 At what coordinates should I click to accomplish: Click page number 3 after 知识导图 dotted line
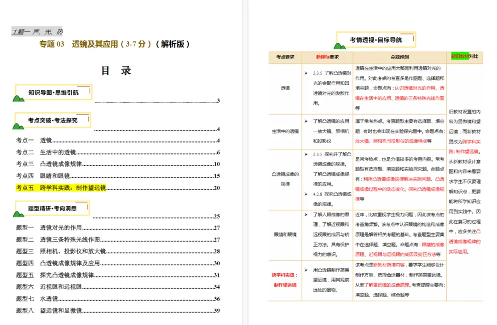(x=218, y=100)
